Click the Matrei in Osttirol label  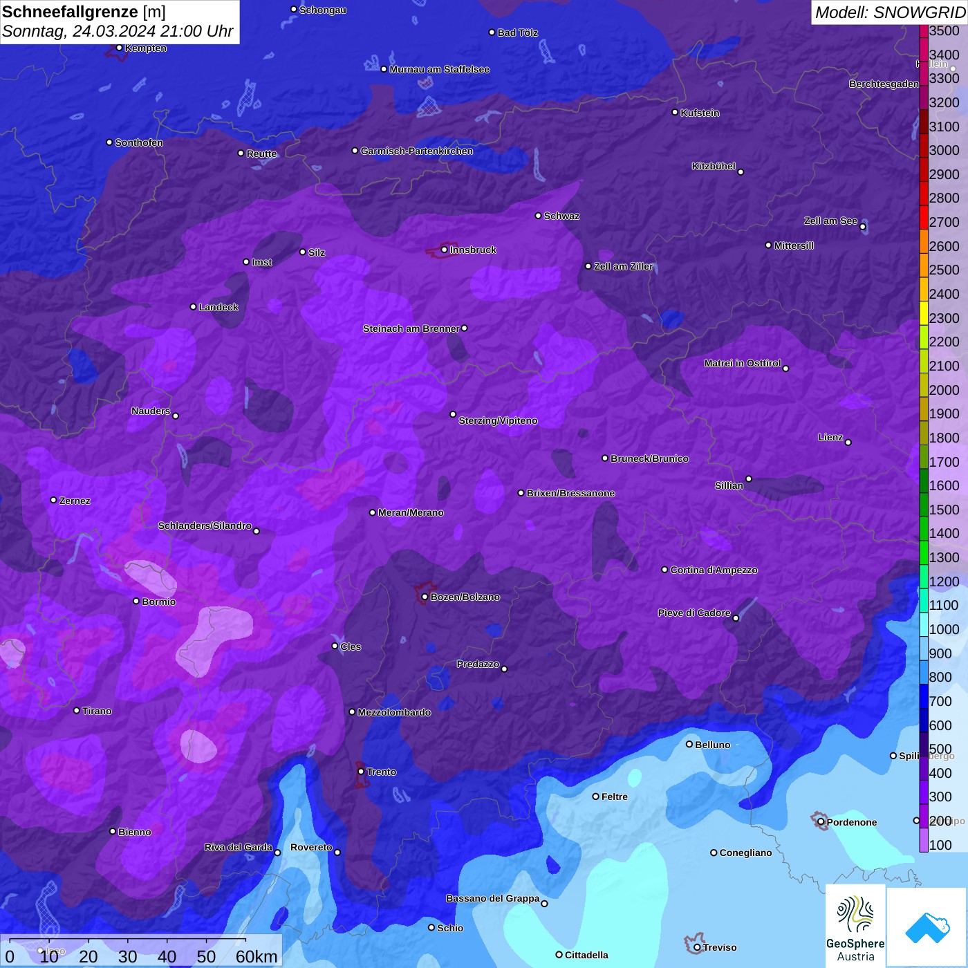pos(743,363)
